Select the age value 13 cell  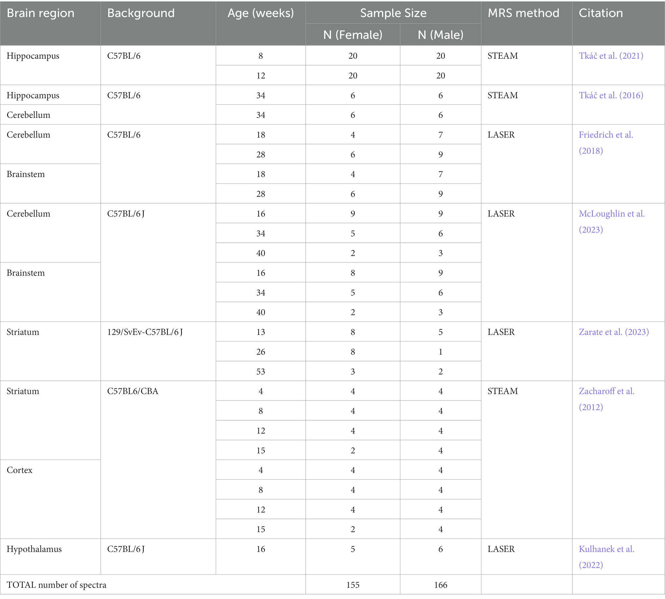[261, 332]
